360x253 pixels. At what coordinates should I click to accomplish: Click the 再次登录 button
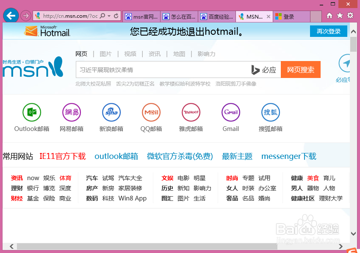pos(329,31)
